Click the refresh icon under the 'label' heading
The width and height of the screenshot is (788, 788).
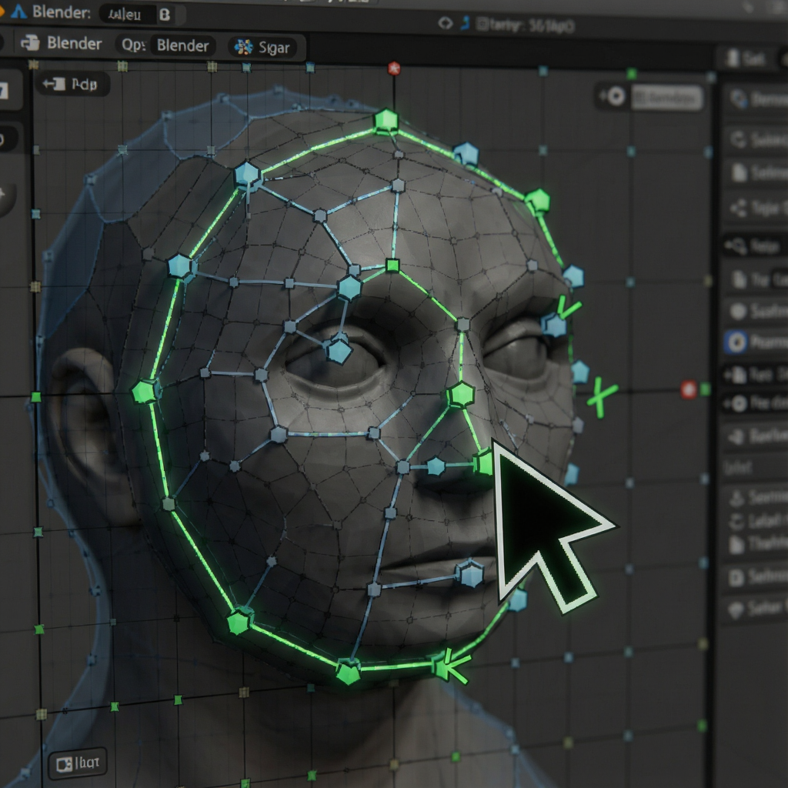click(x=736, y=522)
